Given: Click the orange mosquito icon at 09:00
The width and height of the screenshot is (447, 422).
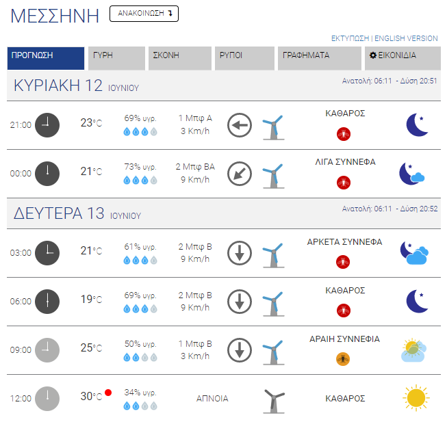Looking at the screenshot, I should click(343, 359).
